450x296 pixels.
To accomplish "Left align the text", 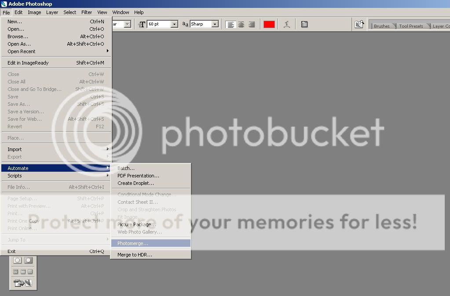I will 230,24.
